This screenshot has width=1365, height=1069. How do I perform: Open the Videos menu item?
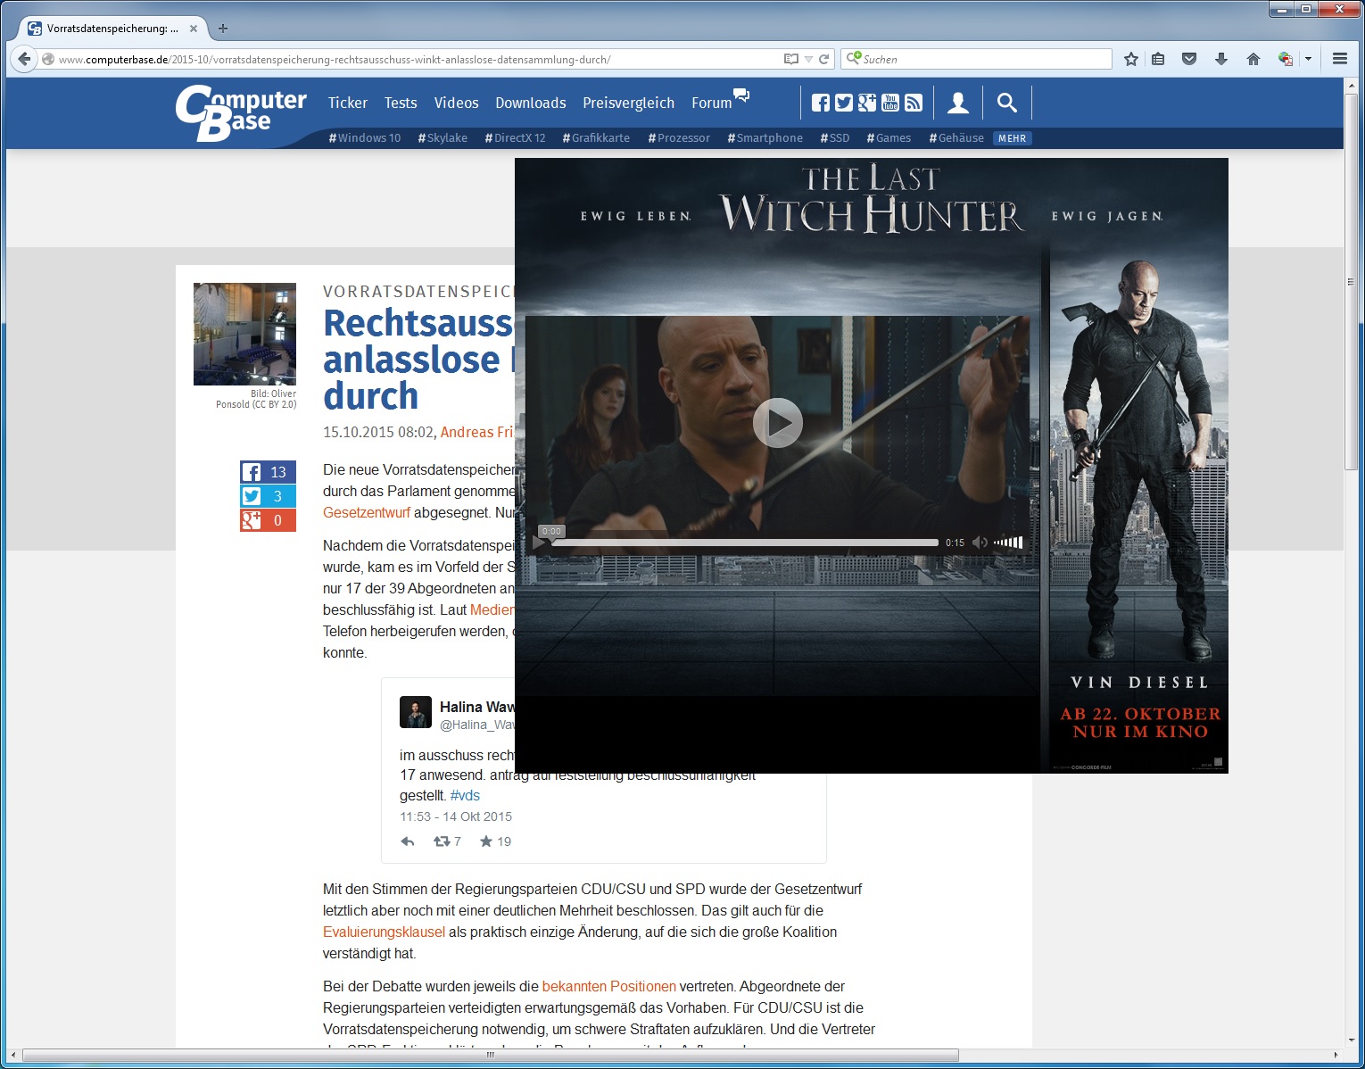click(456, 103)
